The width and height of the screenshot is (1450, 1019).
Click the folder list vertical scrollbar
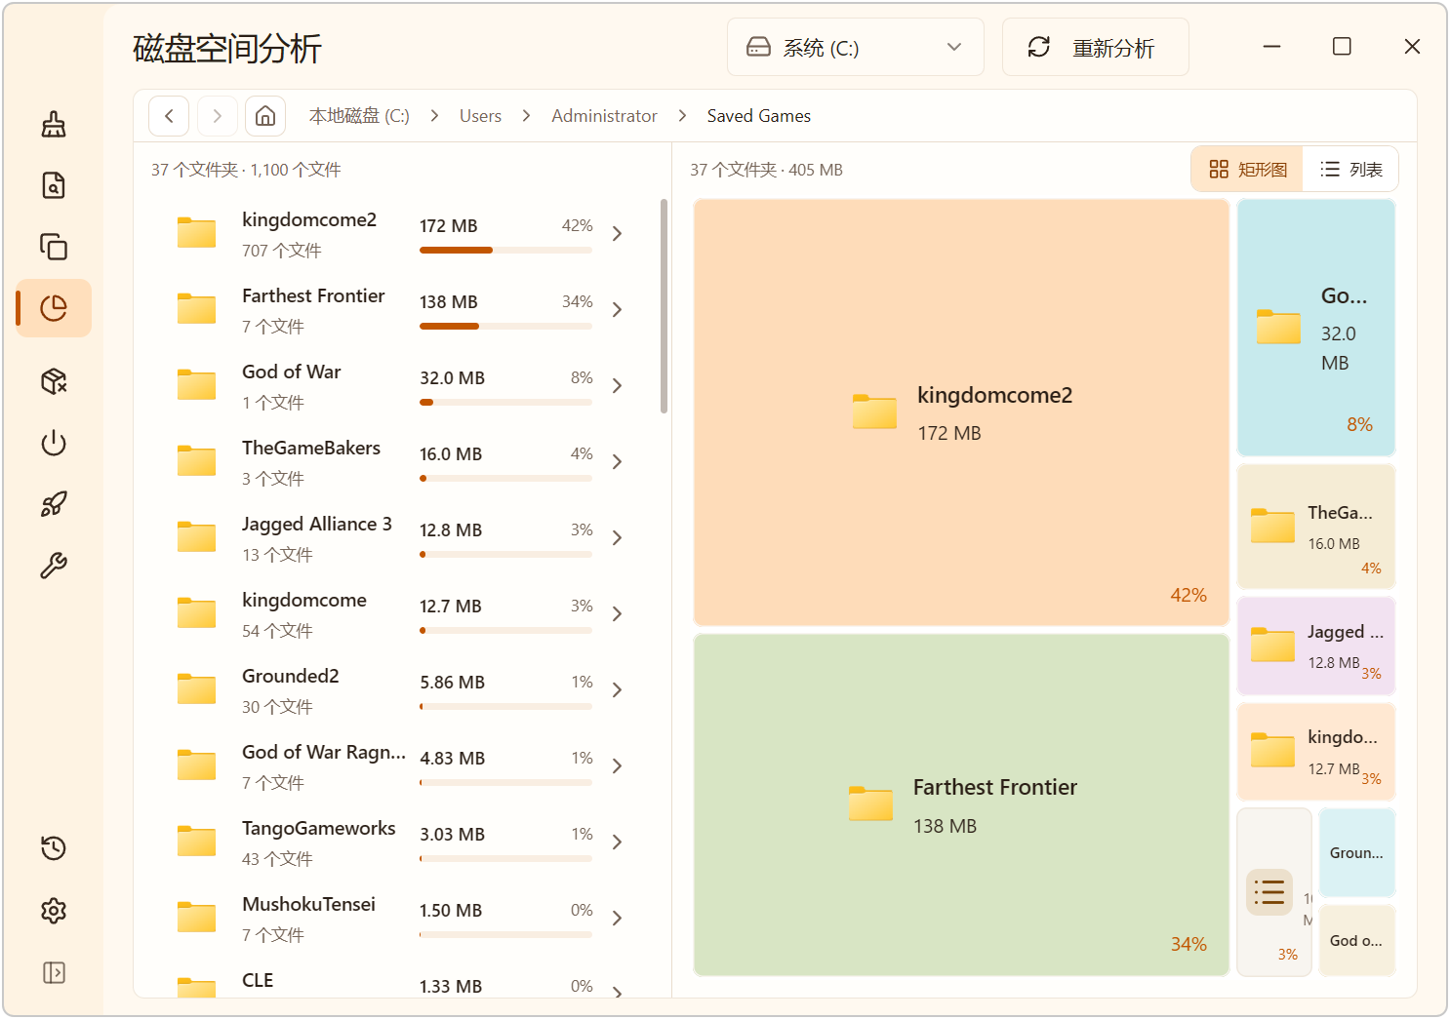(x=664, y=306)
